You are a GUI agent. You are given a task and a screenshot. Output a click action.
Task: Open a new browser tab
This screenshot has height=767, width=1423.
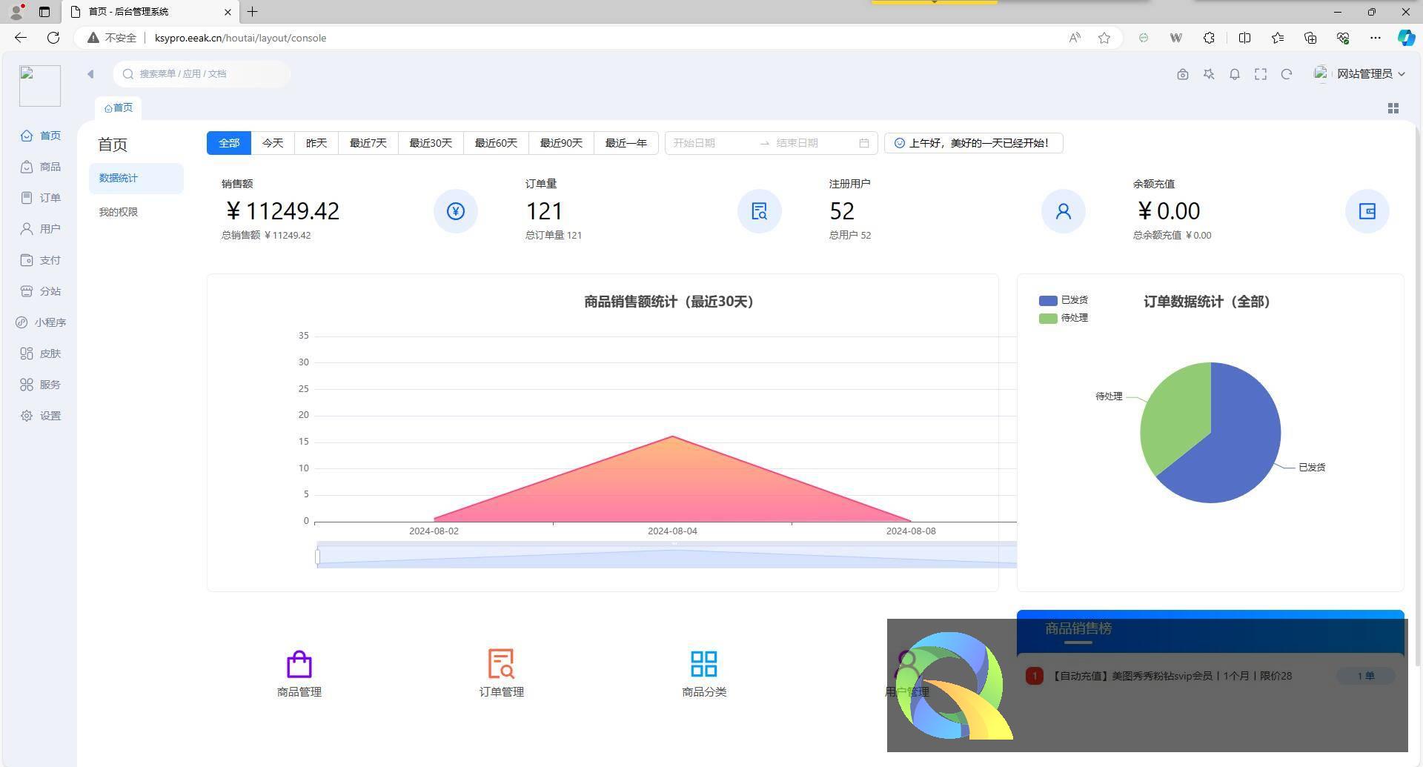pyautogui.click(x=253, y=12)
